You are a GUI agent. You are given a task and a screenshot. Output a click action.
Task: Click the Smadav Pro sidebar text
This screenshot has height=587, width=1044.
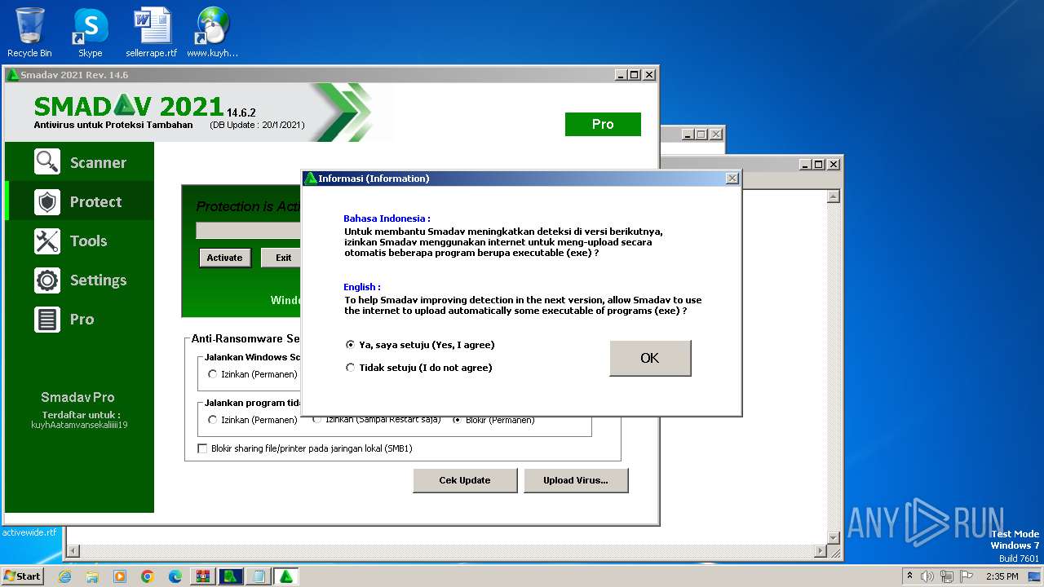[x=77, y=398]
